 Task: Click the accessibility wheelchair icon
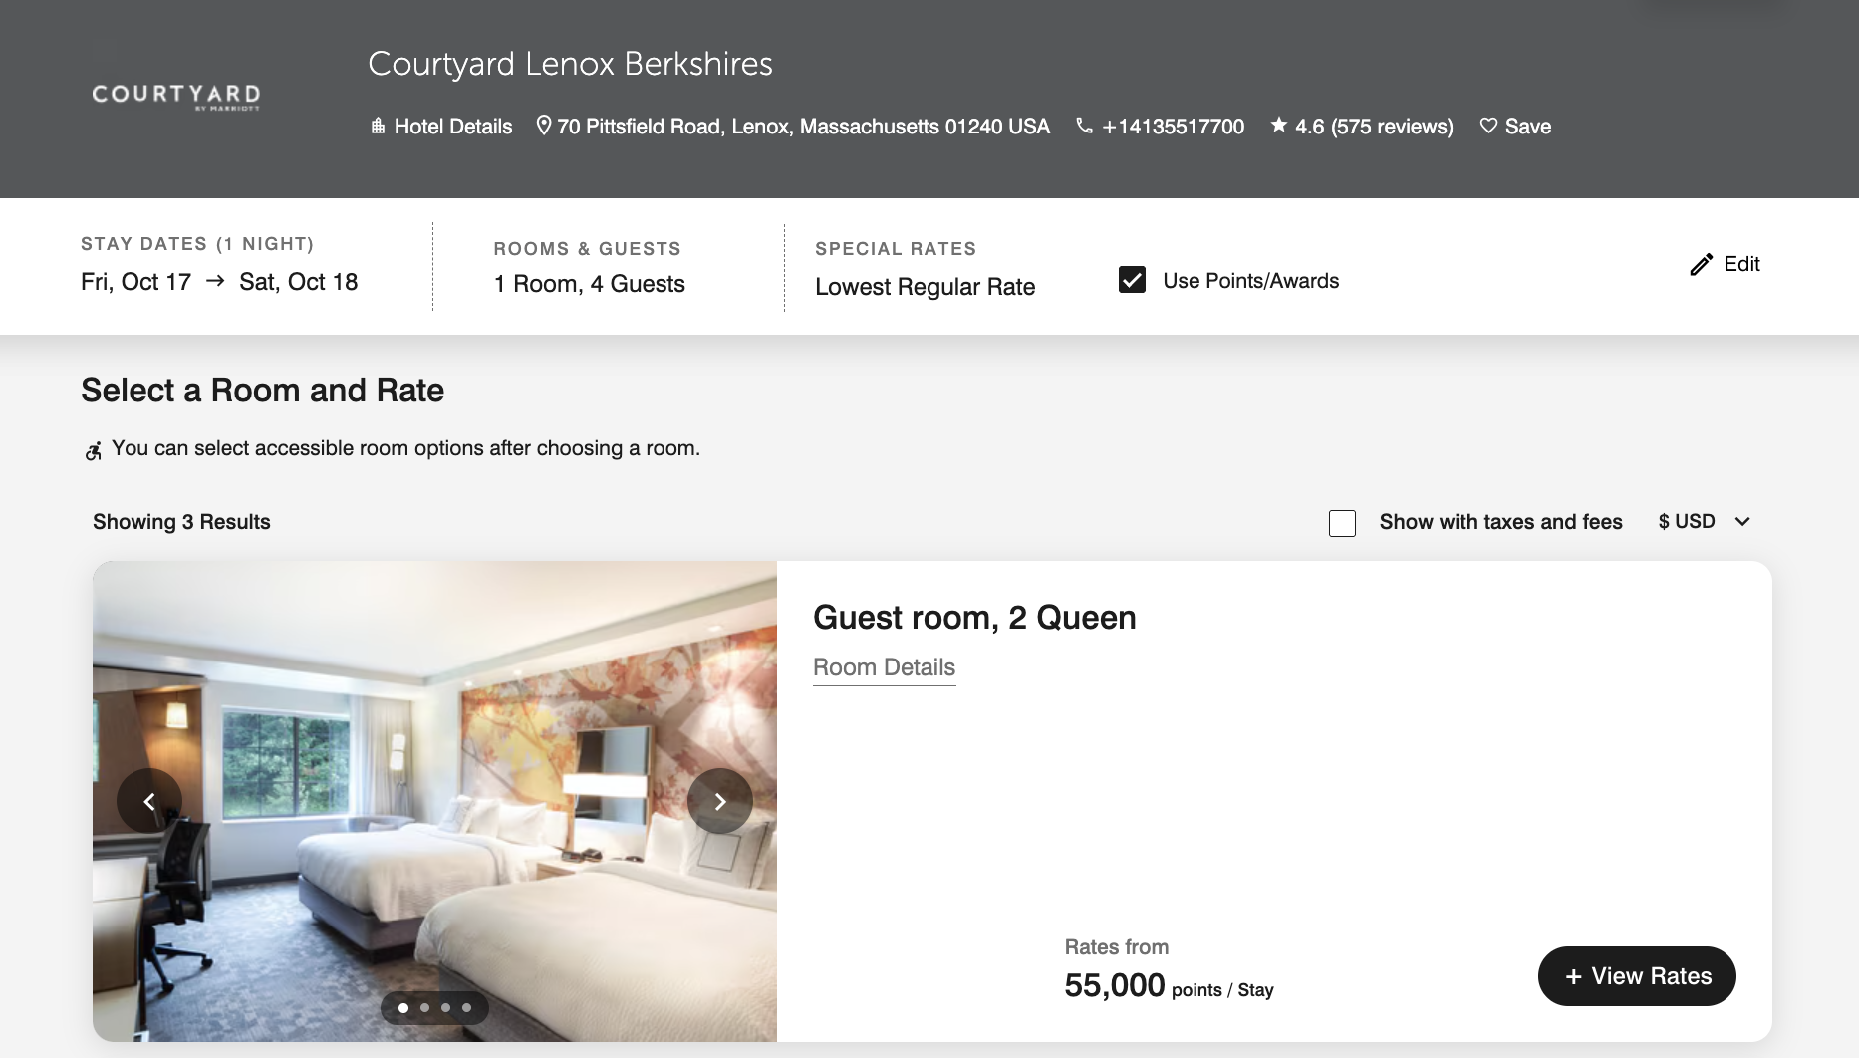point(93,451)
